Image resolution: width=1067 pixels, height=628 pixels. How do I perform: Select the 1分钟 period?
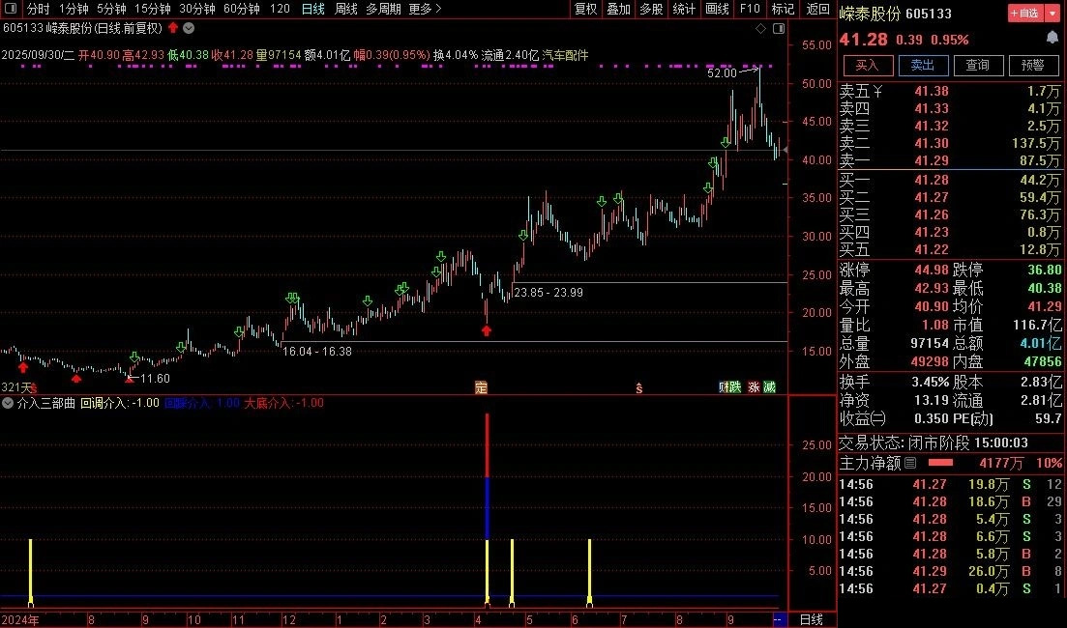74,9
